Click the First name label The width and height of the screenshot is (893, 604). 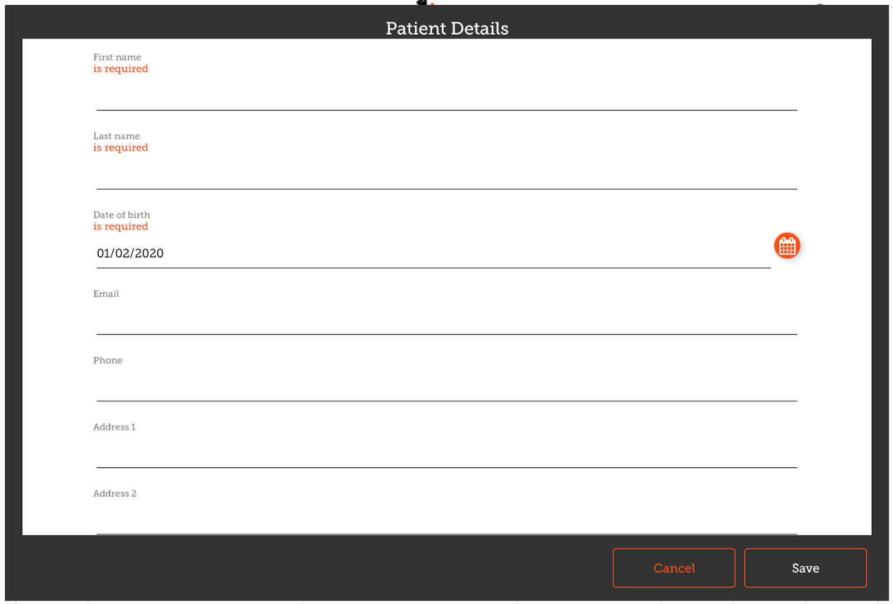[x=117, y=57]
